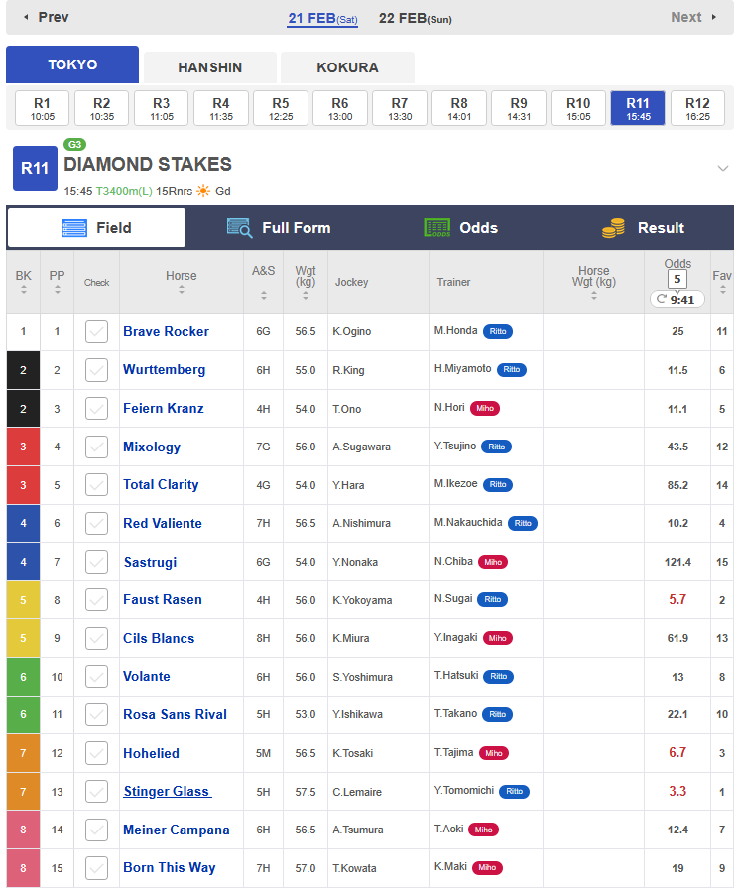The width and height of the screenshot is (739, 894).
Task: Click the Next arrow icon
Action: (x=714, y=17)
